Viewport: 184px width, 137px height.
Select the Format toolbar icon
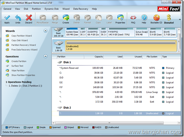[x=88, y=18]
